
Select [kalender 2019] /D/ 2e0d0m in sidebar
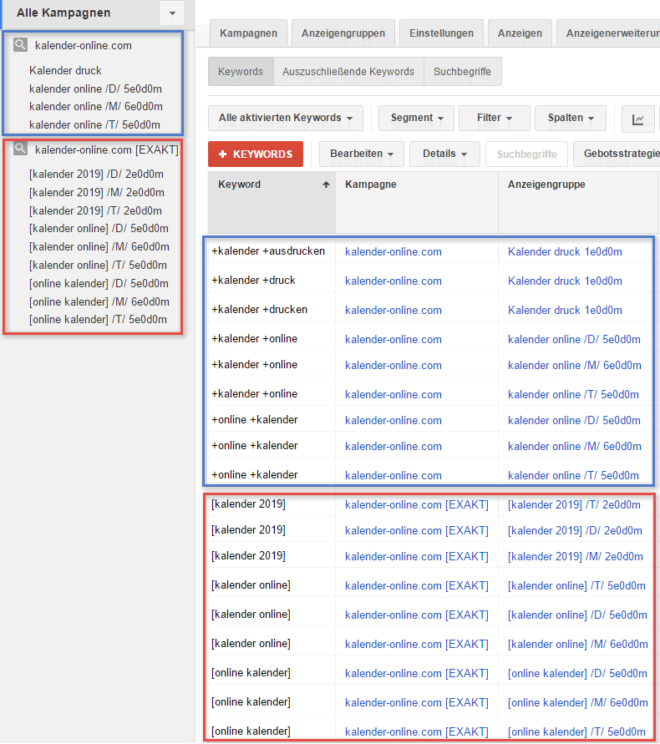pyautogui.click(x=96, y=175)
